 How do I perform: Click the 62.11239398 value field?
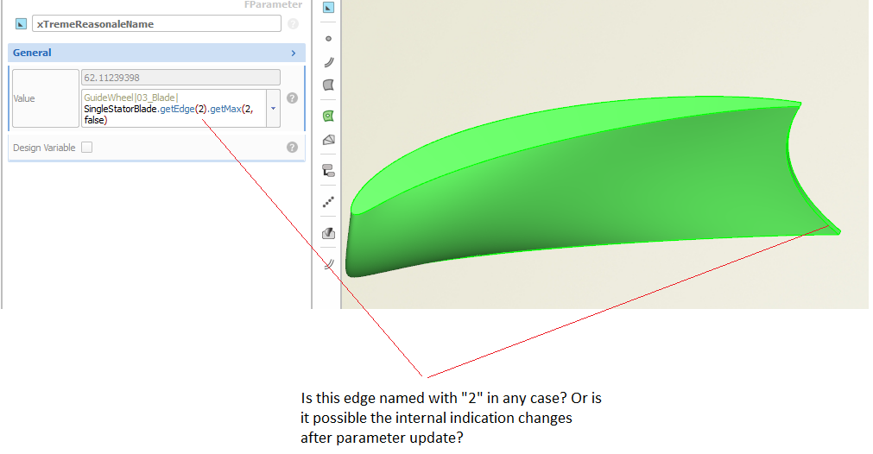181,78
